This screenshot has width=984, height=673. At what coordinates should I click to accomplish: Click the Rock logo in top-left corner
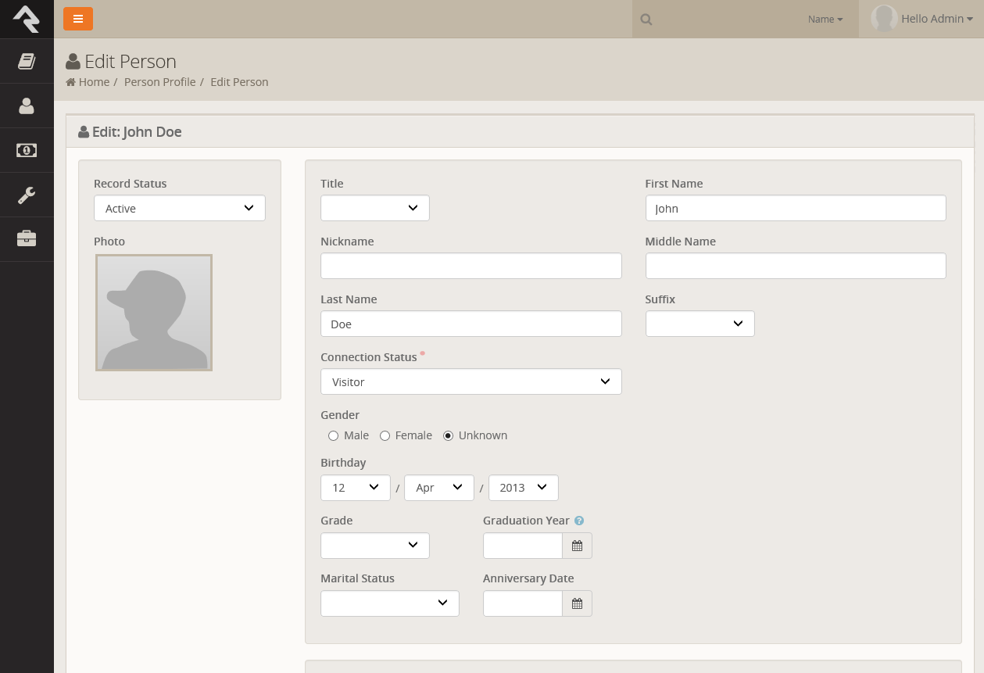[x=27, y=19]
